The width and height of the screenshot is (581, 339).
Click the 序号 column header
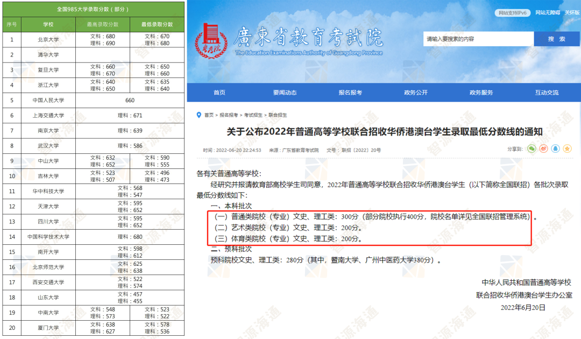(x=12, y=24)
